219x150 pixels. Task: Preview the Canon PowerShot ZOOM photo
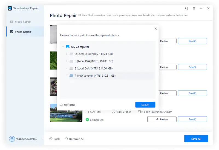pos(162,119)
